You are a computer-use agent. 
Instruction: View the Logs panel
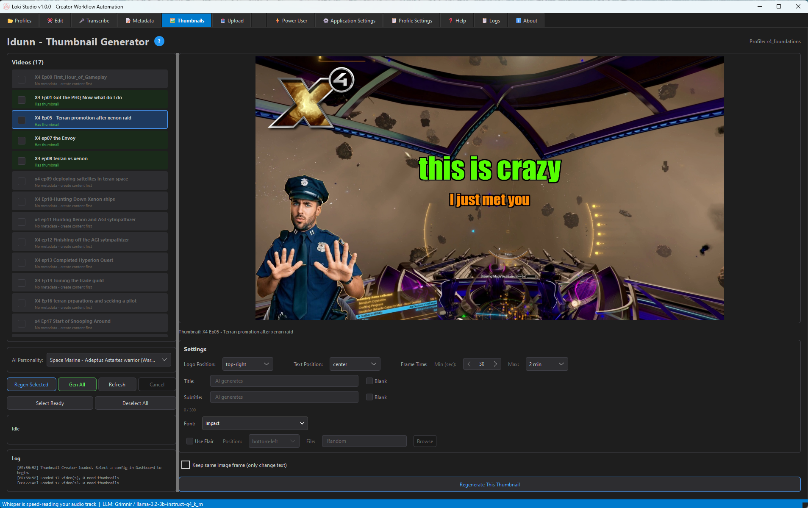tap(490, 20)
